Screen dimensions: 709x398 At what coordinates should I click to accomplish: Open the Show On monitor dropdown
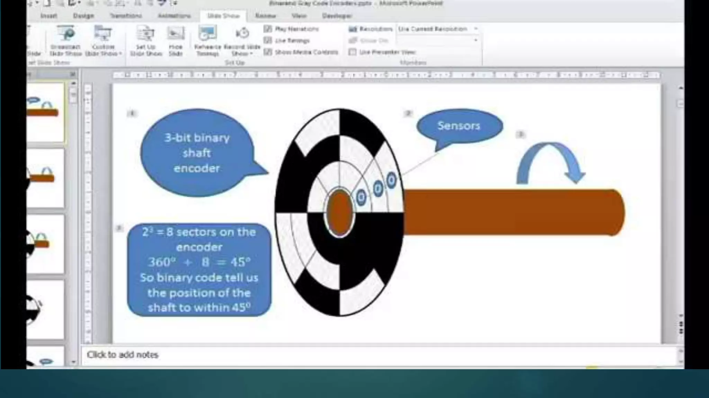click(476, 40)
